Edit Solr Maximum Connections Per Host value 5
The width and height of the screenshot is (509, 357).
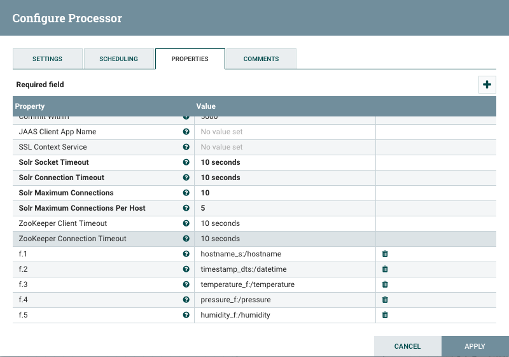tap(285, 208)
